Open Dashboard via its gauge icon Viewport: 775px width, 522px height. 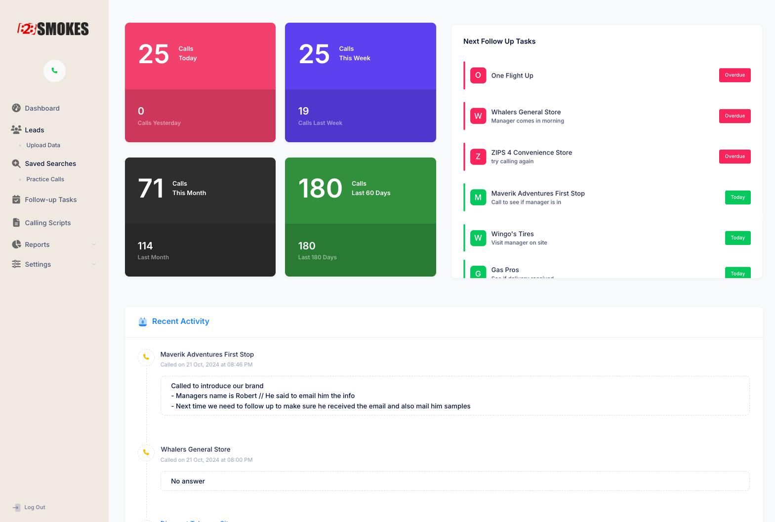click(16, 108)
